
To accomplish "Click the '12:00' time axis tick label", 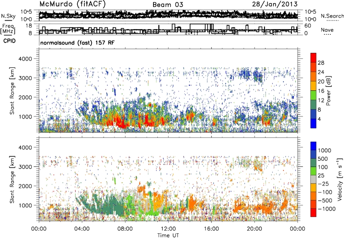I will click(x=168, y=229).
